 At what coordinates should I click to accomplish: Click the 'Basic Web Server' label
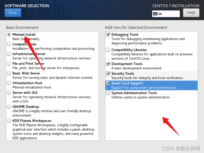coord(26,73)
